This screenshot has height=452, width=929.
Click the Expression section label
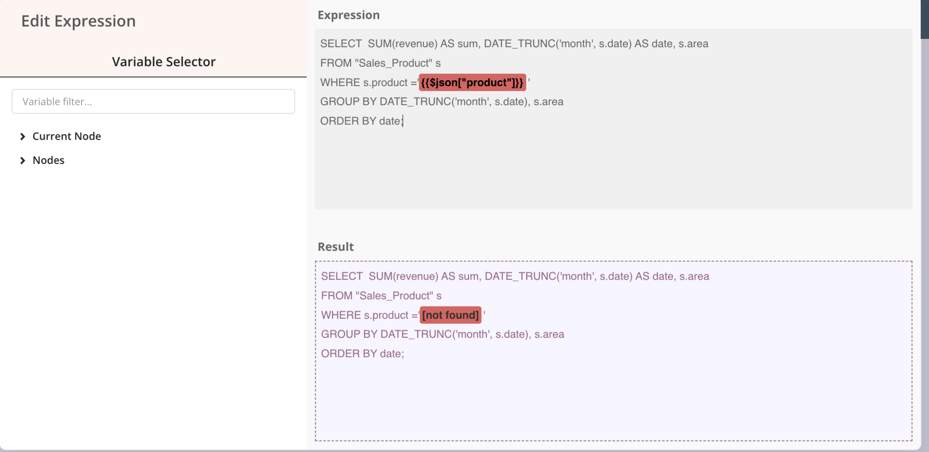click(348, 15)
